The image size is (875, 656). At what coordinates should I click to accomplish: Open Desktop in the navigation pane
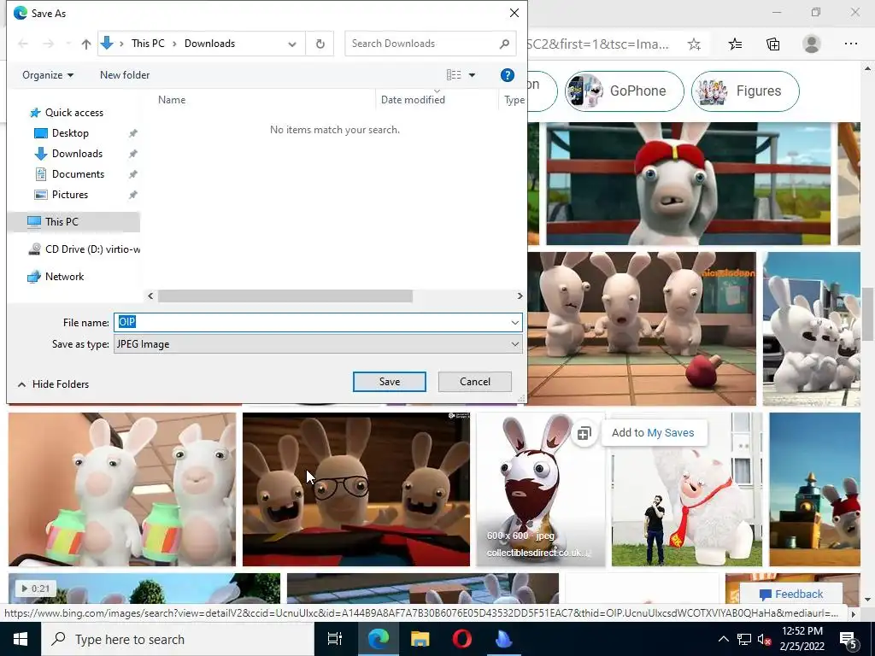point(70,133)
